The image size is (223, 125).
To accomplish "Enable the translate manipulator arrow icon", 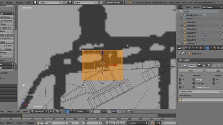I will 67,111.
